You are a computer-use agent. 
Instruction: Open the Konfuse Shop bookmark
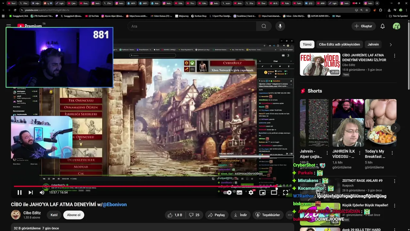[x=199, y=16]
